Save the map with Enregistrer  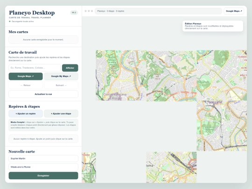coord(43,175)
